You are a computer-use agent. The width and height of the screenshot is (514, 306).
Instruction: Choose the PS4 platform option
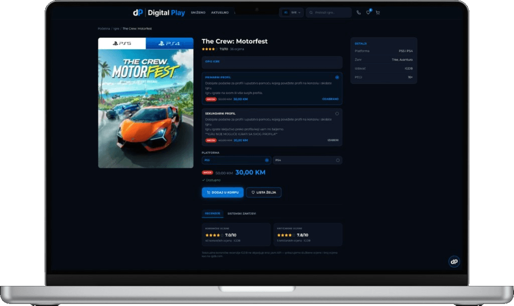click(x=308, y=160)
